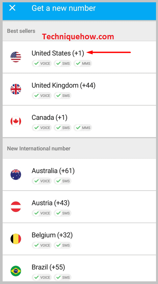Pick Austria (+43) country entry

(79, 207)
